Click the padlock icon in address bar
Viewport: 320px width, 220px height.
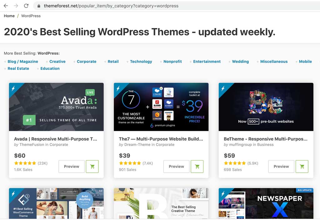coord(39,6)
